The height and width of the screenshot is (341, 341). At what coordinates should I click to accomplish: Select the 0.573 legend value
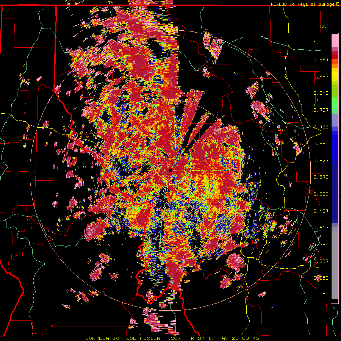[321, 177]
